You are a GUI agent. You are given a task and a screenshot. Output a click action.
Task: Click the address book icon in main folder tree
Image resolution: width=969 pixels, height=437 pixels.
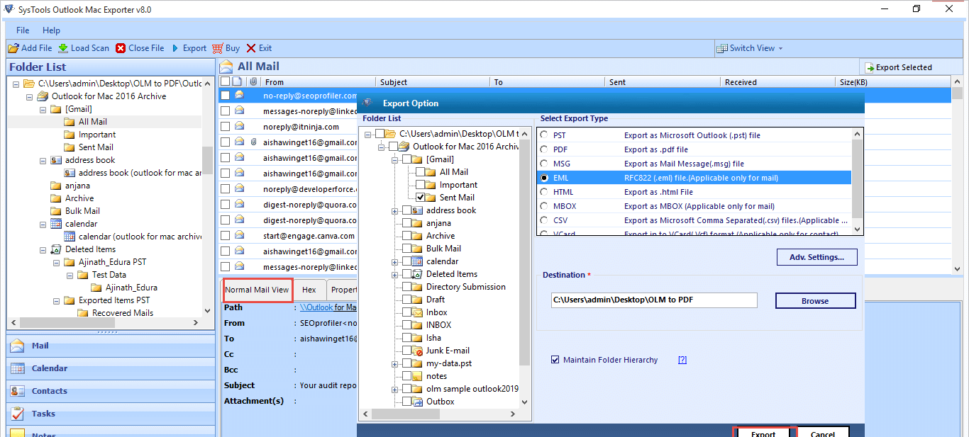pyautogui.click(x=56, y=160)
